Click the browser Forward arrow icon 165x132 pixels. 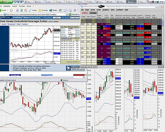tap(11, 10)
